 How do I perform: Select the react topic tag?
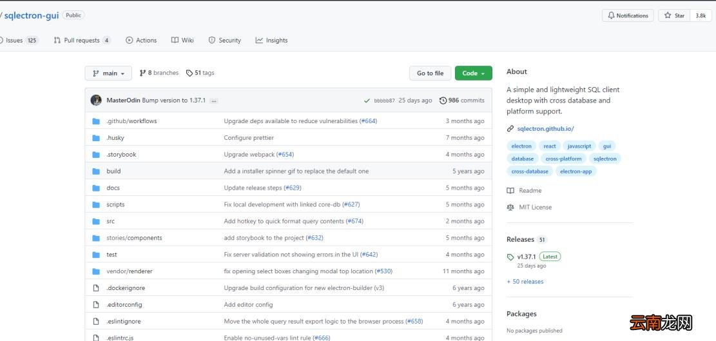click(x=550, y=146)
